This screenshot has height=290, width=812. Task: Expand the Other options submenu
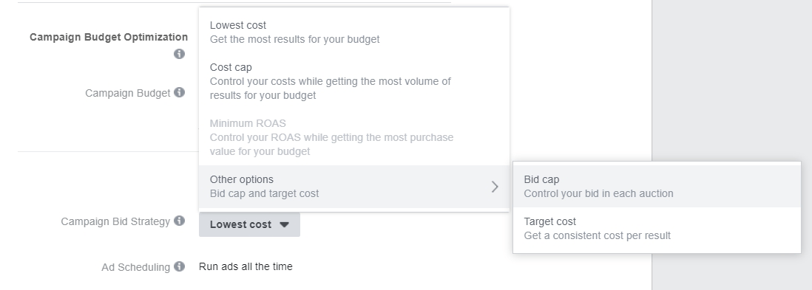[353, 187]
